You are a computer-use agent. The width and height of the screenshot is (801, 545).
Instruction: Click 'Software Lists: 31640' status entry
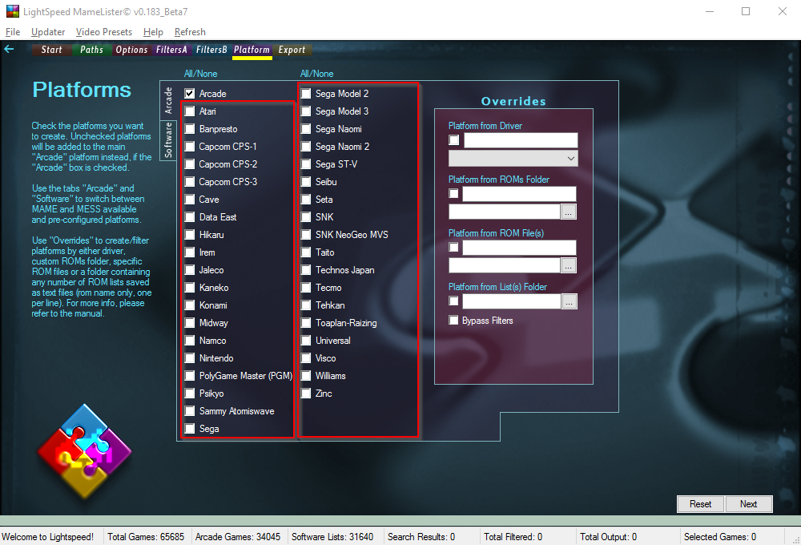click(332, 537)
